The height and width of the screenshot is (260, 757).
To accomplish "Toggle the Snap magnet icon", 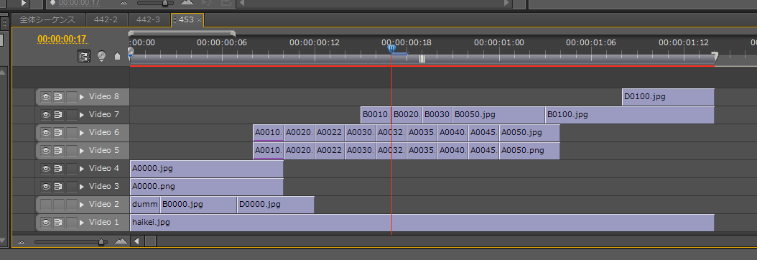I will tap(84, 57).
